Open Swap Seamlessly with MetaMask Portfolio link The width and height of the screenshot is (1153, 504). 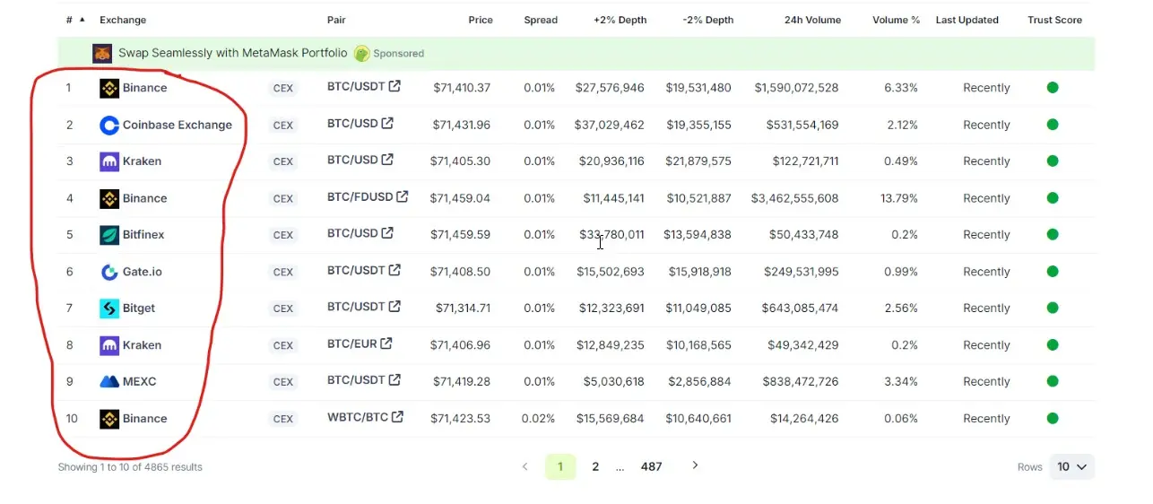click(x=232, y=53)
